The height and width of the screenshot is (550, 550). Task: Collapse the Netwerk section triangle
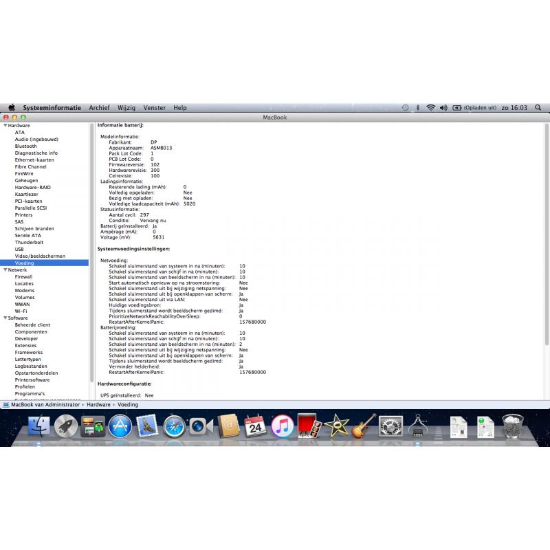coord(5,269)
